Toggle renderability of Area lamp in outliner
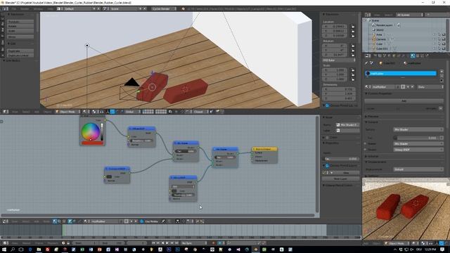This screenshot has height=253, width=450. click(x=444, y=34)
